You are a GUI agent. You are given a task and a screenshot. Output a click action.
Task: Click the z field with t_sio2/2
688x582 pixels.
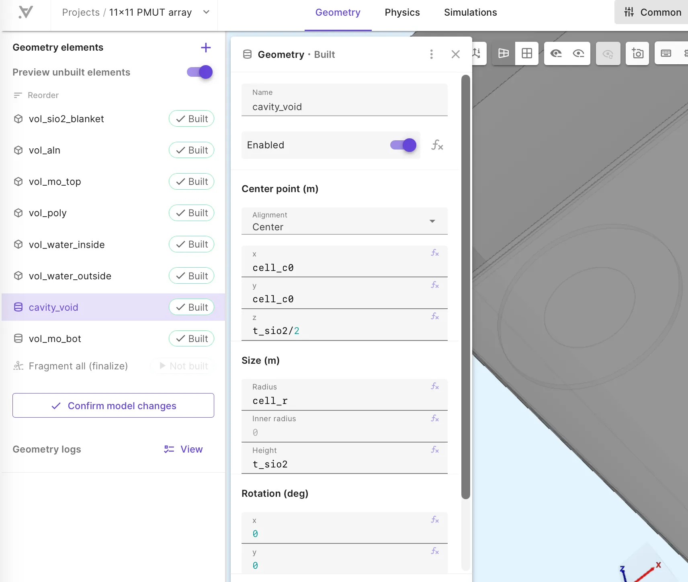coord(344,325)
